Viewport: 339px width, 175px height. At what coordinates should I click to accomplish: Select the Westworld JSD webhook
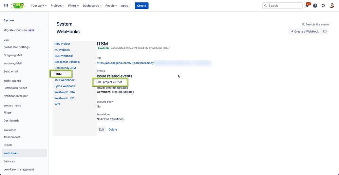[64, 98]
